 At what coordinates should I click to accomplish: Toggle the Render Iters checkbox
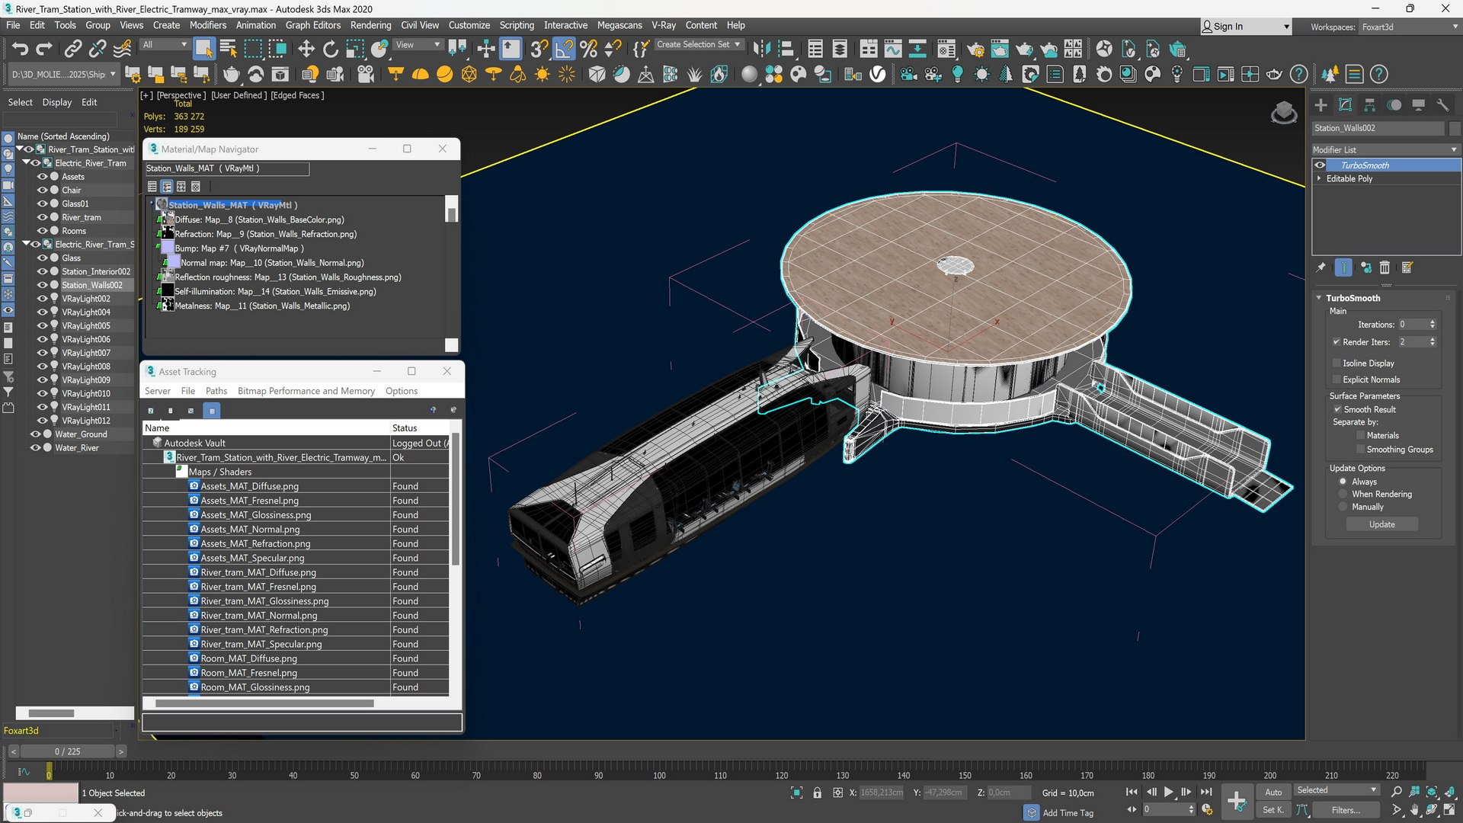[1337, 342]
